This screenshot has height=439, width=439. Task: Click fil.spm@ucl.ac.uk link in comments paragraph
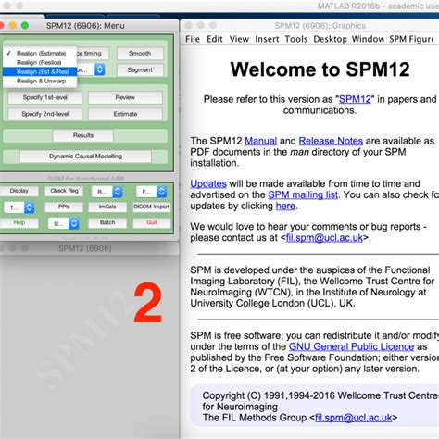(324, 238)
